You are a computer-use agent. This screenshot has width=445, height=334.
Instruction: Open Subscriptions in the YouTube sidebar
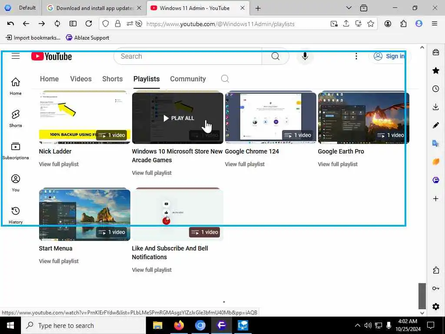[16, 151]
